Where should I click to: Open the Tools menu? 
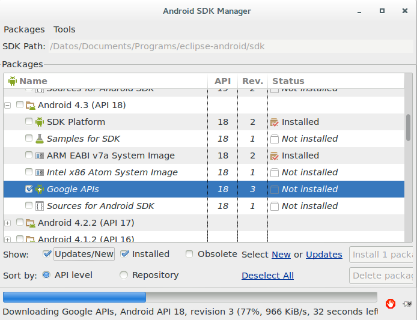coord(64,29)
